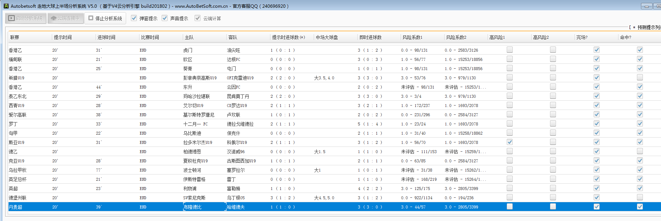Toggle the 弹窗提示 checkbox
661x221 pixels.
coord(134,18)
